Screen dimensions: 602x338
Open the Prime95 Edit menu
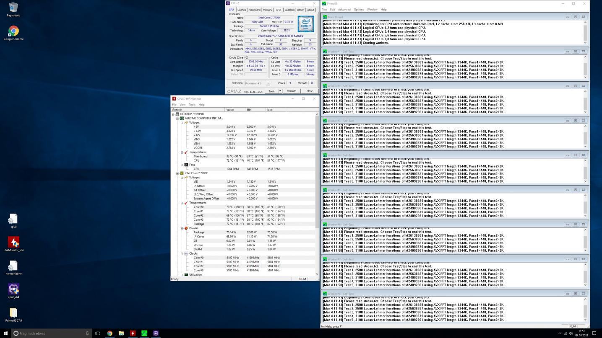click(332, 10)
